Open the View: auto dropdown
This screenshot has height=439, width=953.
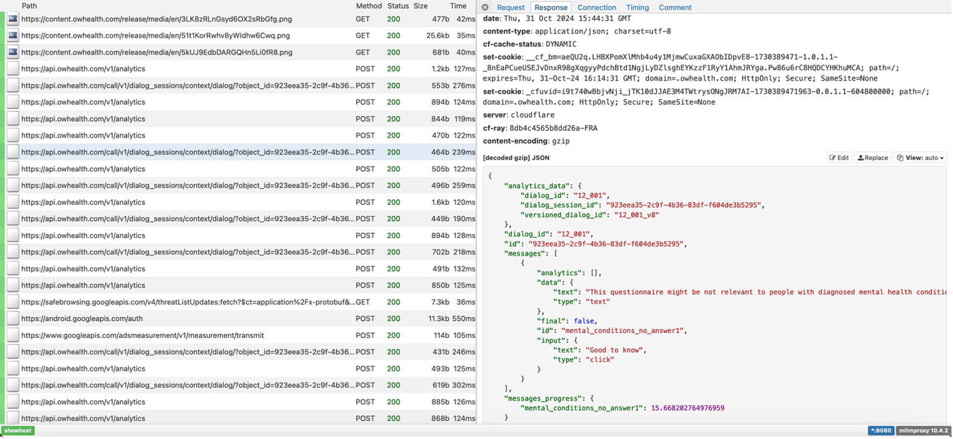coord(920,158)
